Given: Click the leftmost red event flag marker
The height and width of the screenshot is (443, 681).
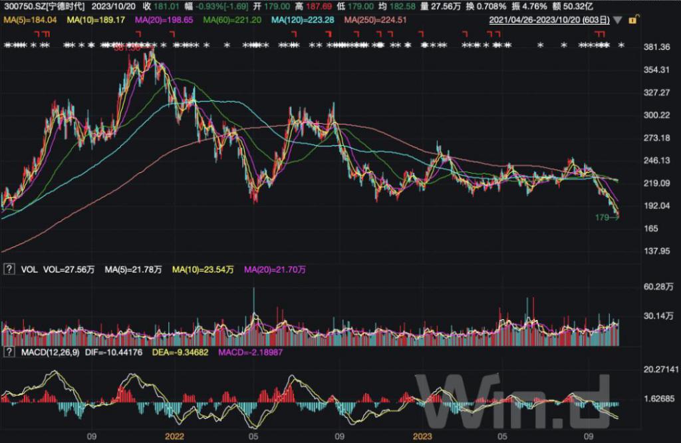Looking at the screenshot, I should pos(37,33).
